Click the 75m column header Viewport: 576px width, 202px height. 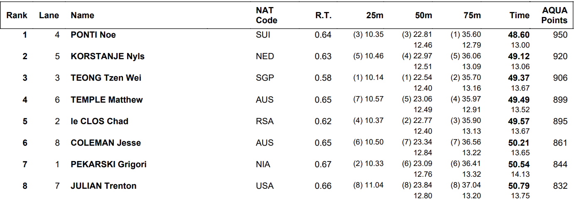tap(472, 15)
